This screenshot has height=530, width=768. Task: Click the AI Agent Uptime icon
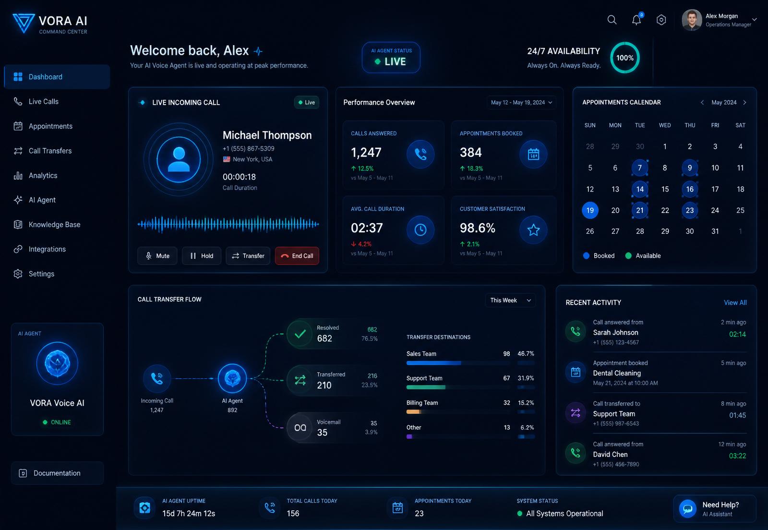point(144,508)
